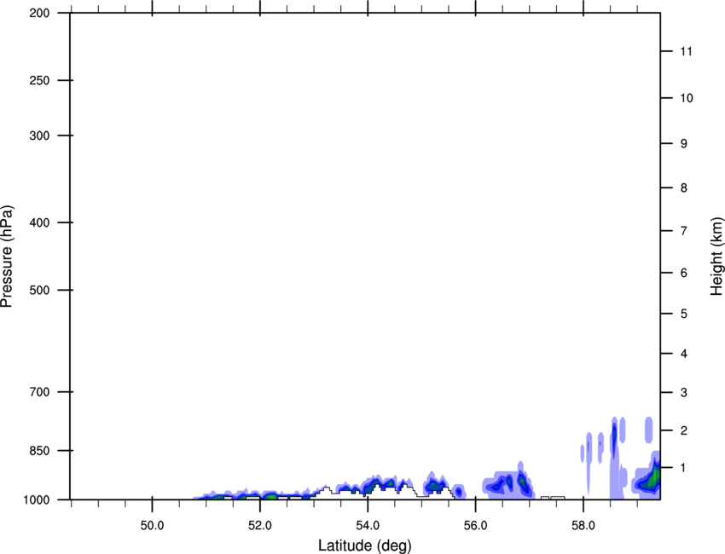Click the Pressure (hPa) axis title
Image resolution: width=725 pixels, height=554 pixels.
[7, 257]
